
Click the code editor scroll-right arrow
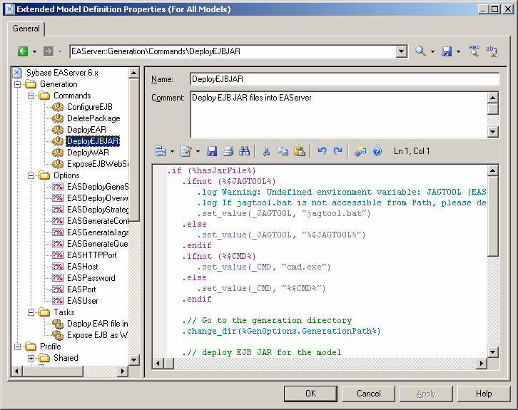point(482,364)
